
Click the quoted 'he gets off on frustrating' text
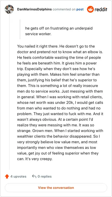pyautogui.click(x=48, y=28)
